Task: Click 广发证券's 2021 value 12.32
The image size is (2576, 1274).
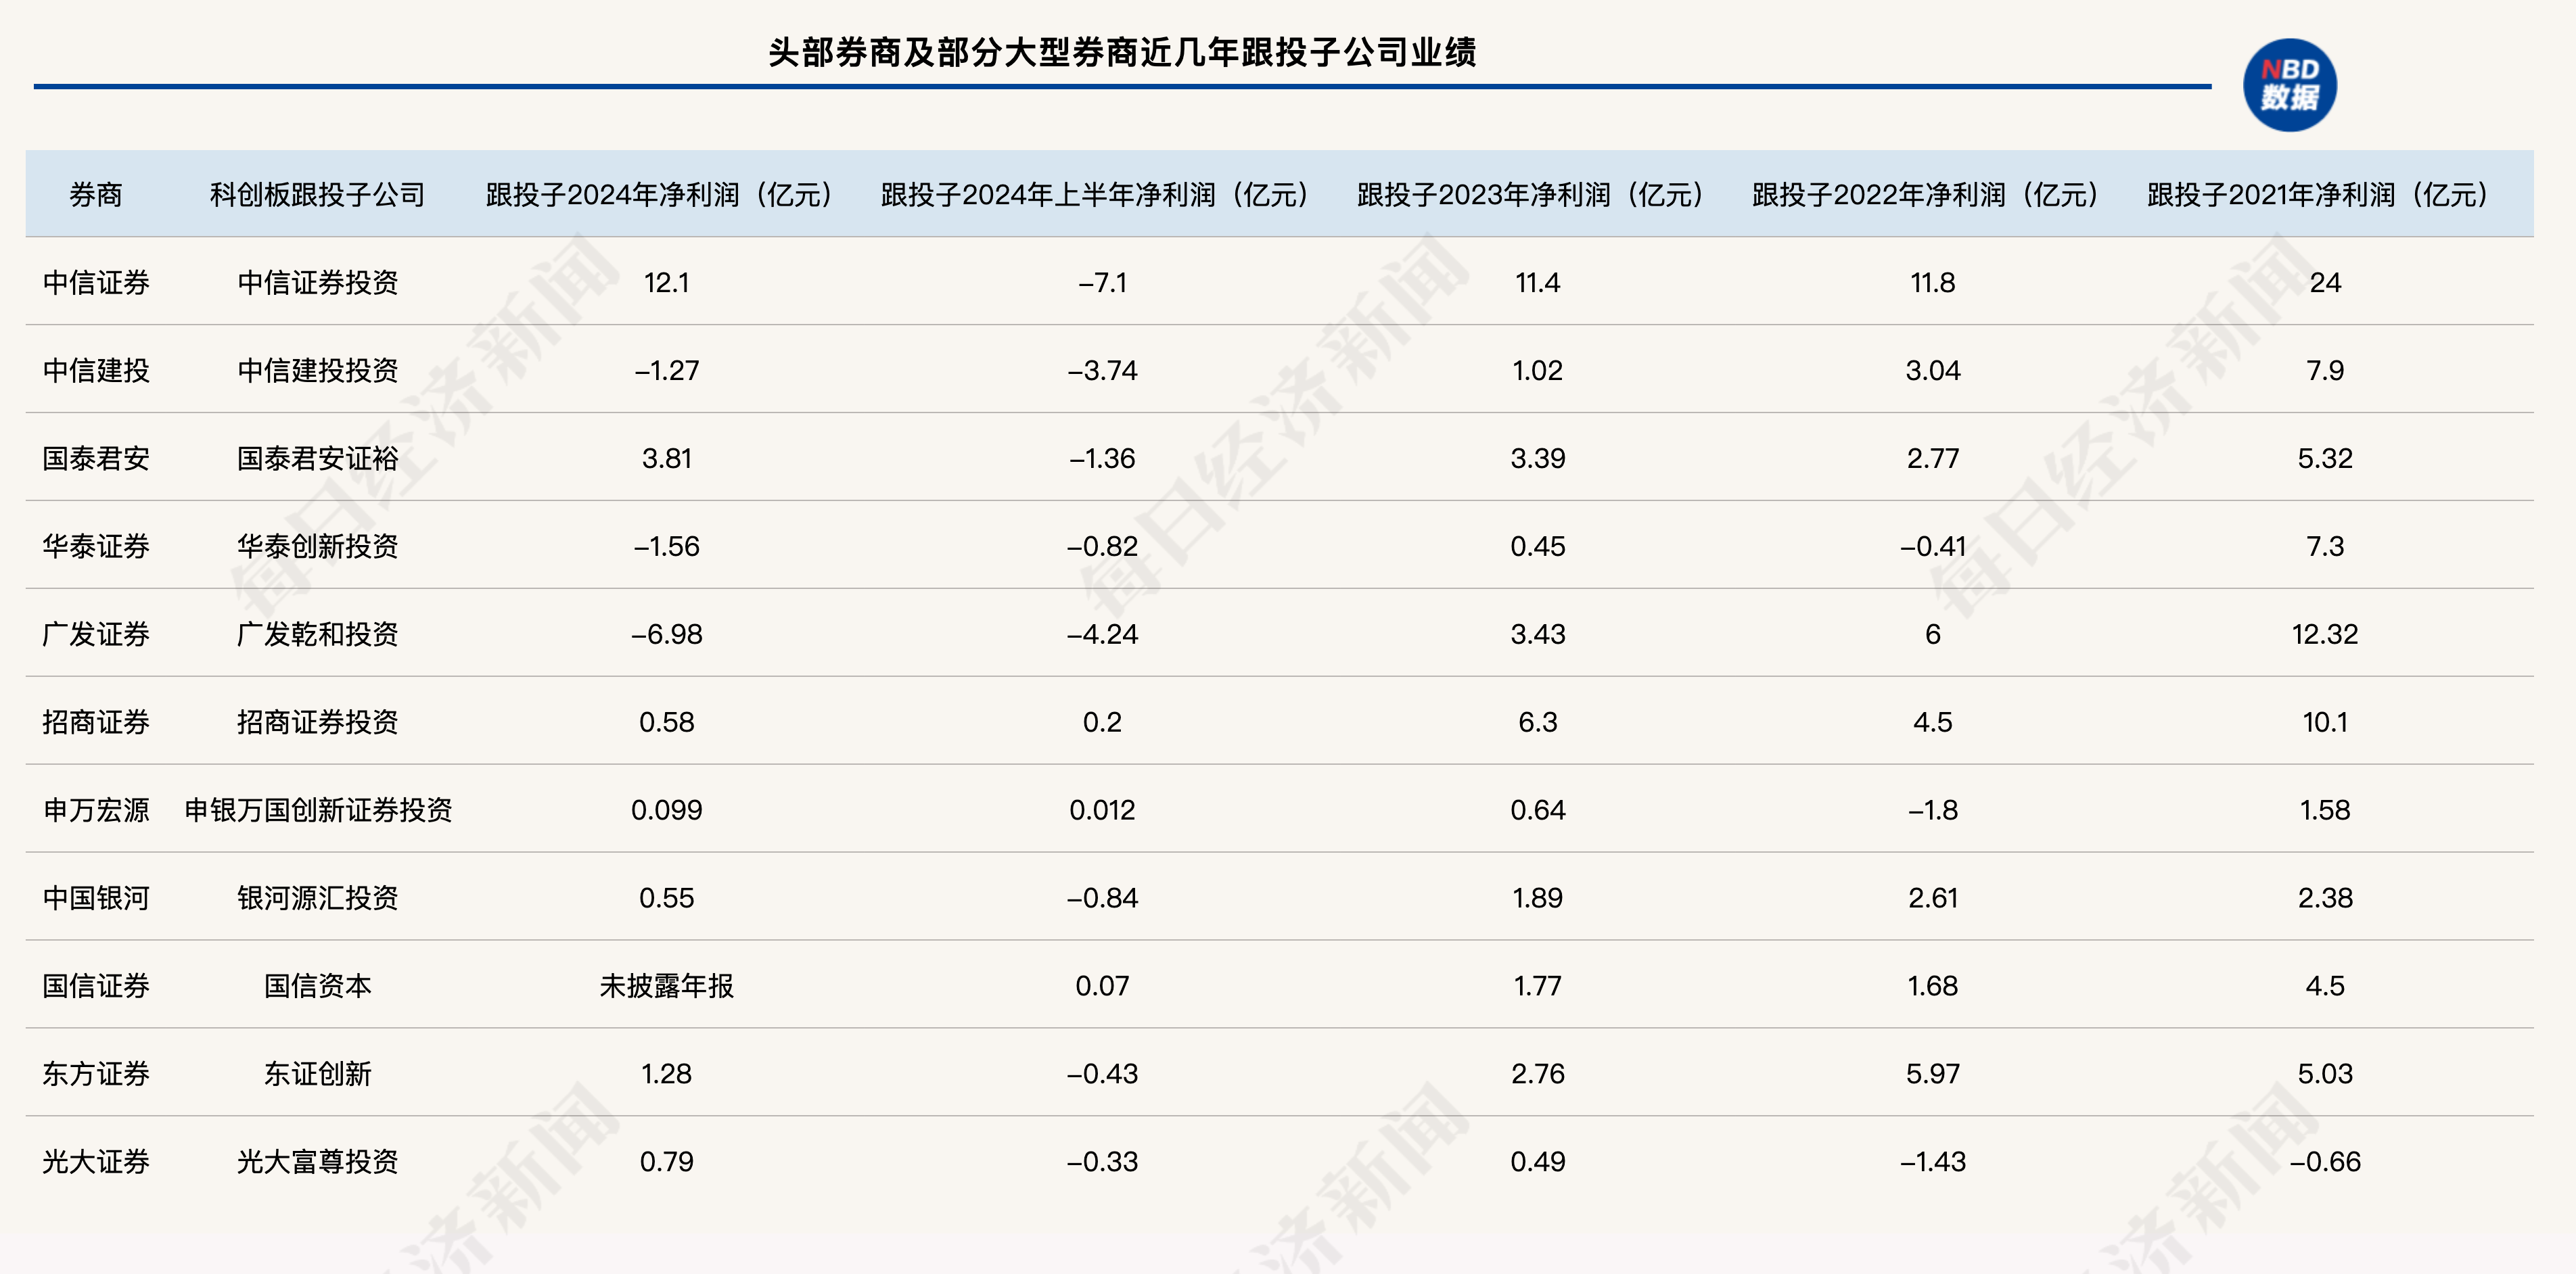Action: (2326, 634)
